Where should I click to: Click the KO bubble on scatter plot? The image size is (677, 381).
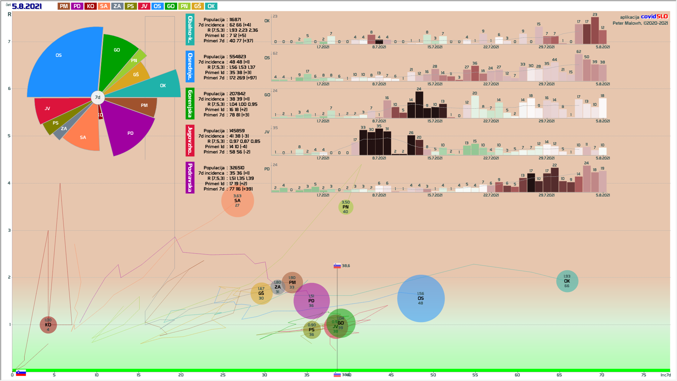(48, 325)
